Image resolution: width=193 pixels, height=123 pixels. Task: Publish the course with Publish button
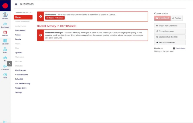(x=177, y=18)
